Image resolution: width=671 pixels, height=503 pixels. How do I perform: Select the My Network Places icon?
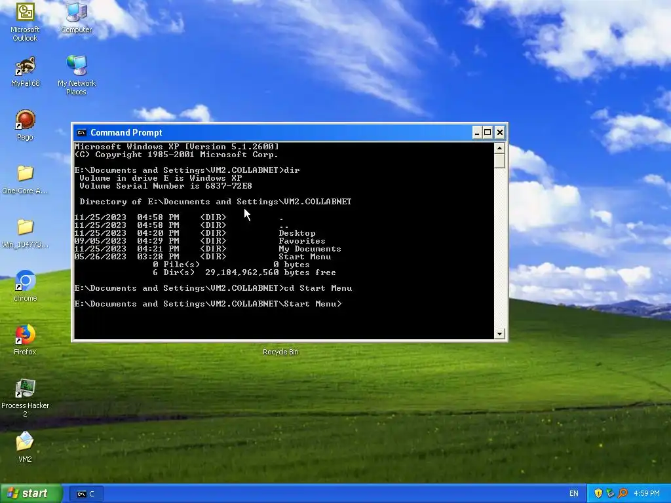tap(76, 75)
